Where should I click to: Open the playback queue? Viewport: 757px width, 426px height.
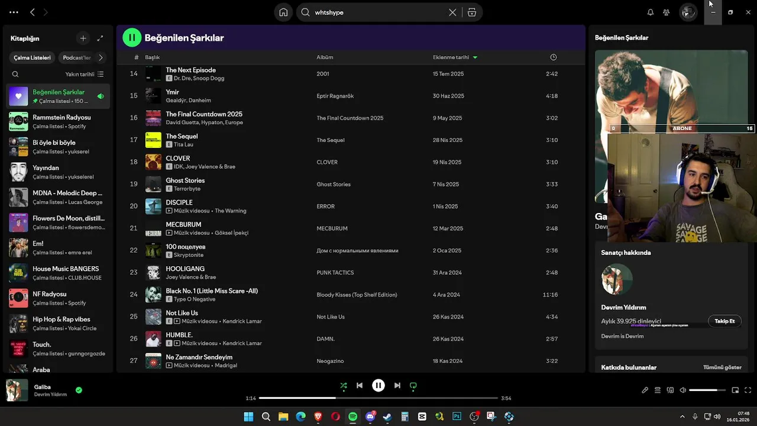coord(658,390)
